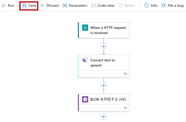This screenshot has width=186, height=122.
Task: Insert an action before the BLOB step
Action: point(104,86)
